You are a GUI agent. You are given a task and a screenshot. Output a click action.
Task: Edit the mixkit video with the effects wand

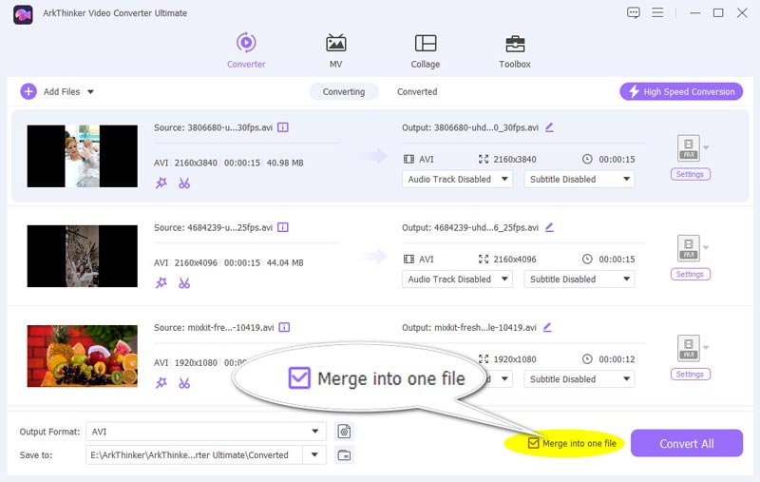[x=161, y=383]
